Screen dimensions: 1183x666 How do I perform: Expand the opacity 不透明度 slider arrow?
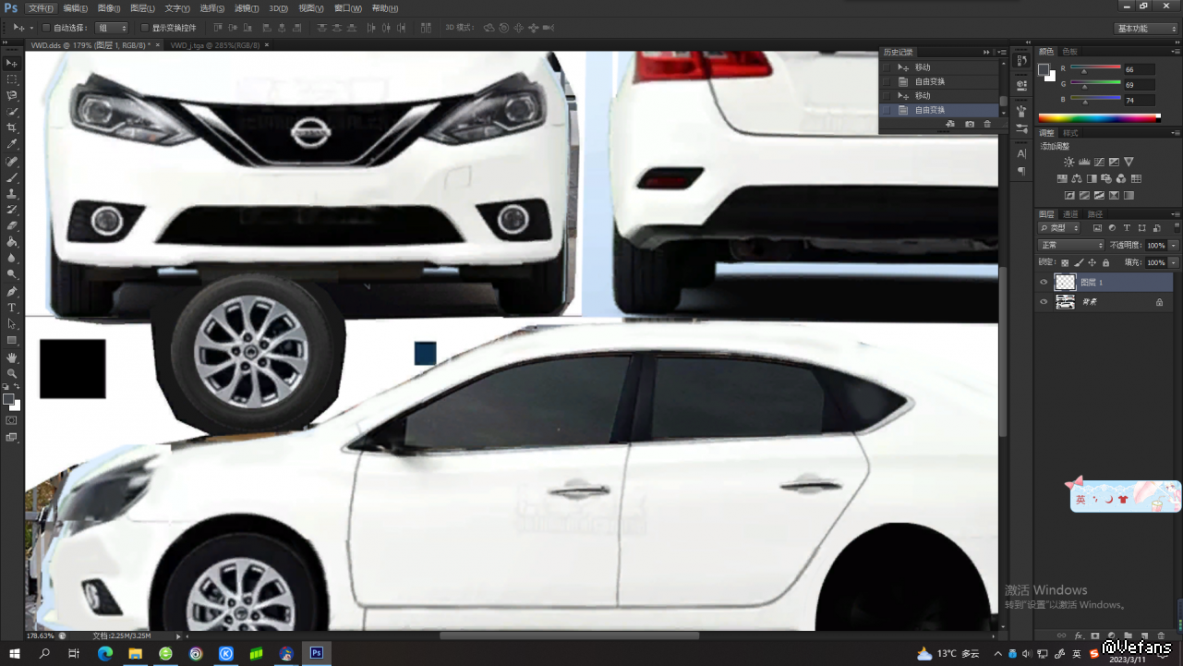click(1174, 246)
